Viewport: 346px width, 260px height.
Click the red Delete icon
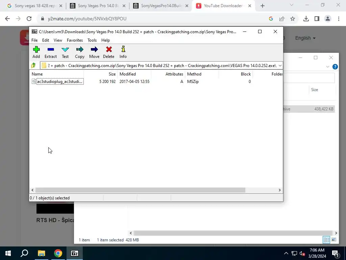[x=108, y=52]
